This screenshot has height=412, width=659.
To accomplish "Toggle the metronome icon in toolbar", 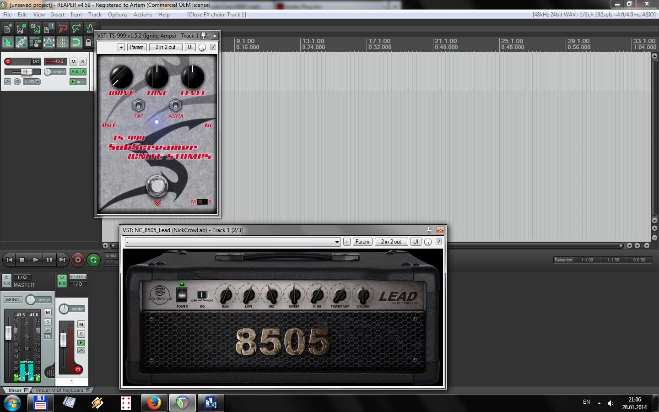I will pyautogui.click(x=89, y=29).
